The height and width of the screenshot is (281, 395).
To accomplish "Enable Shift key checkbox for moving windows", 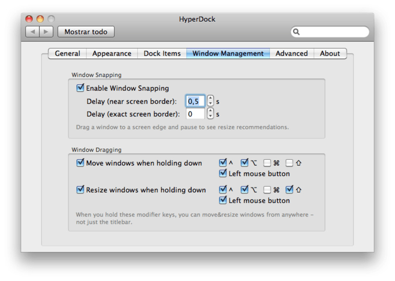I will (289, 163).
